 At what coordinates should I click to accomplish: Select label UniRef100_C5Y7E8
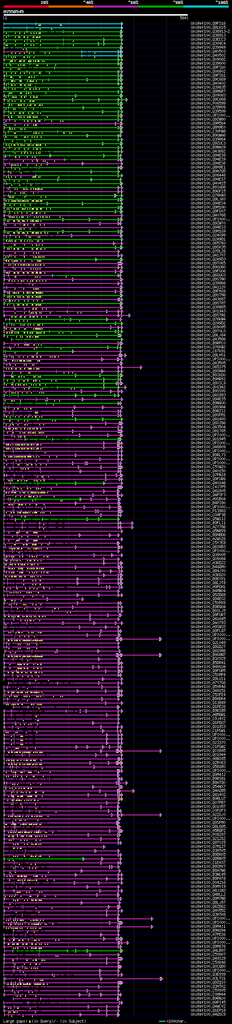[208, 543]
